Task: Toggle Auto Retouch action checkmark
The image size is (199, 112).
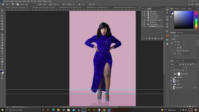Action: [x=142, y=22]
